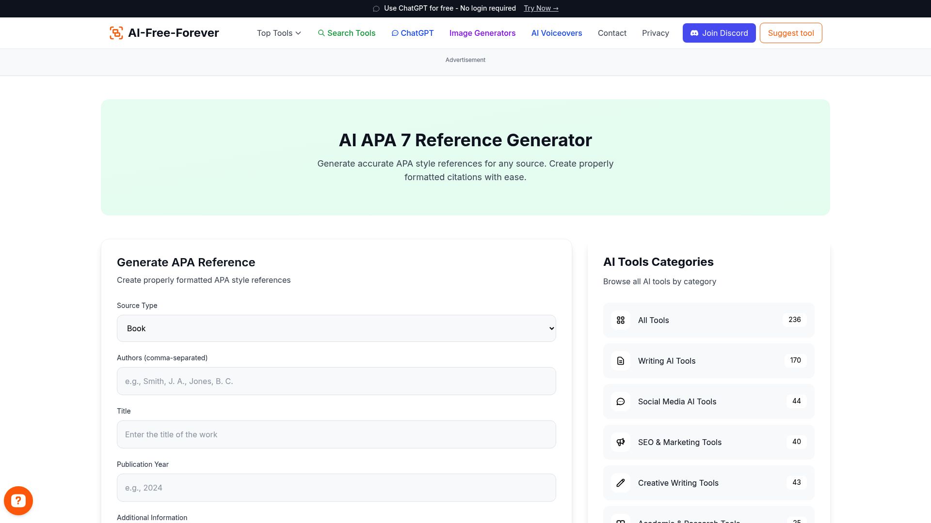The image size is (931, 523).
Task: Open the Source Type dropdown showing Book
Action: pos(337,328)
